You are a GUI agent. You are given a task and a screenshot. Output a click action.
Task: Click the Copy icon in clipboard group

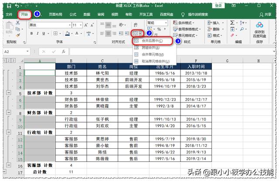point(17,29)
